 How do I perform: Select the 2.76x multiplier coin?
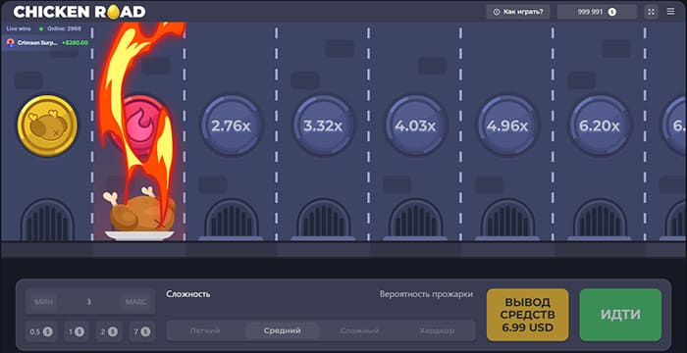(232, 126)
